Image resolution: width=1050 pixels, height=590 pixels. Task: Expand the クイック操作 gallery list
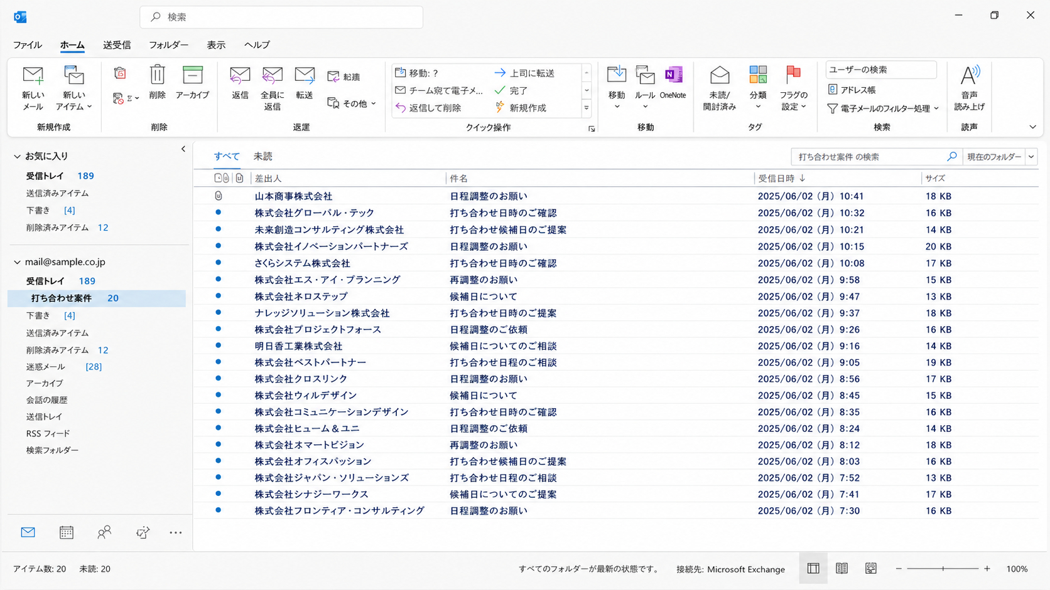[x=587, y=108]
